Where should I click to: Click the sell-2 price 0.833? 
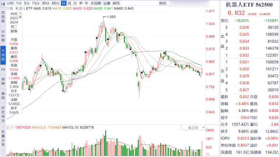point(244,48)
